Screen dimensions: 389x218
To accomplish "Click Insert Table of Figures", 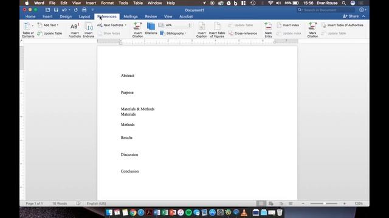I will [217, 30].
